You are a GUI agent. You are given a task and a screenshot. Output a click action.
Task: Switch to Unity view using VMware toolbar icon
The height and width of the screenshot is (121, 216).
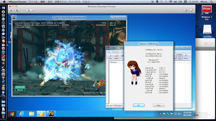tap(186, 11)
